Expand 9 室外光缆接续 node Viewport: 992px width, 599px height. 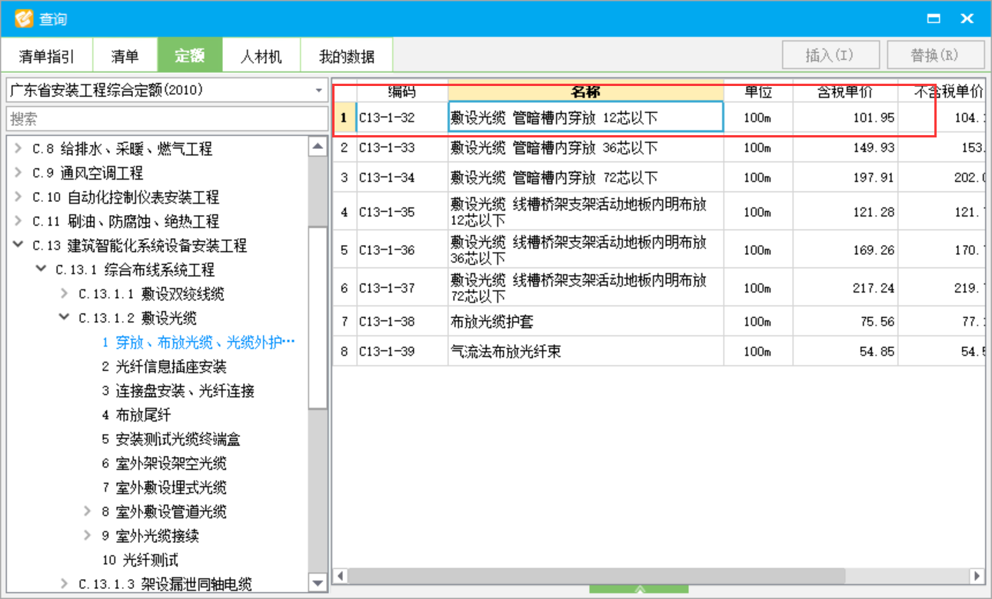pos(88,536)
